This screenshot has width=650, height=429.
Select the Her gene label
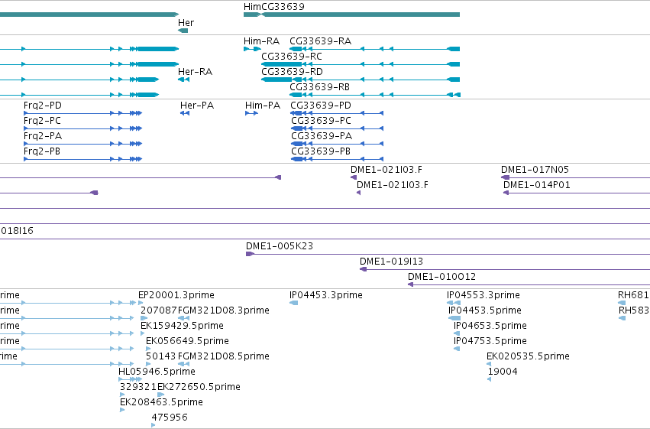click(186, 23)
